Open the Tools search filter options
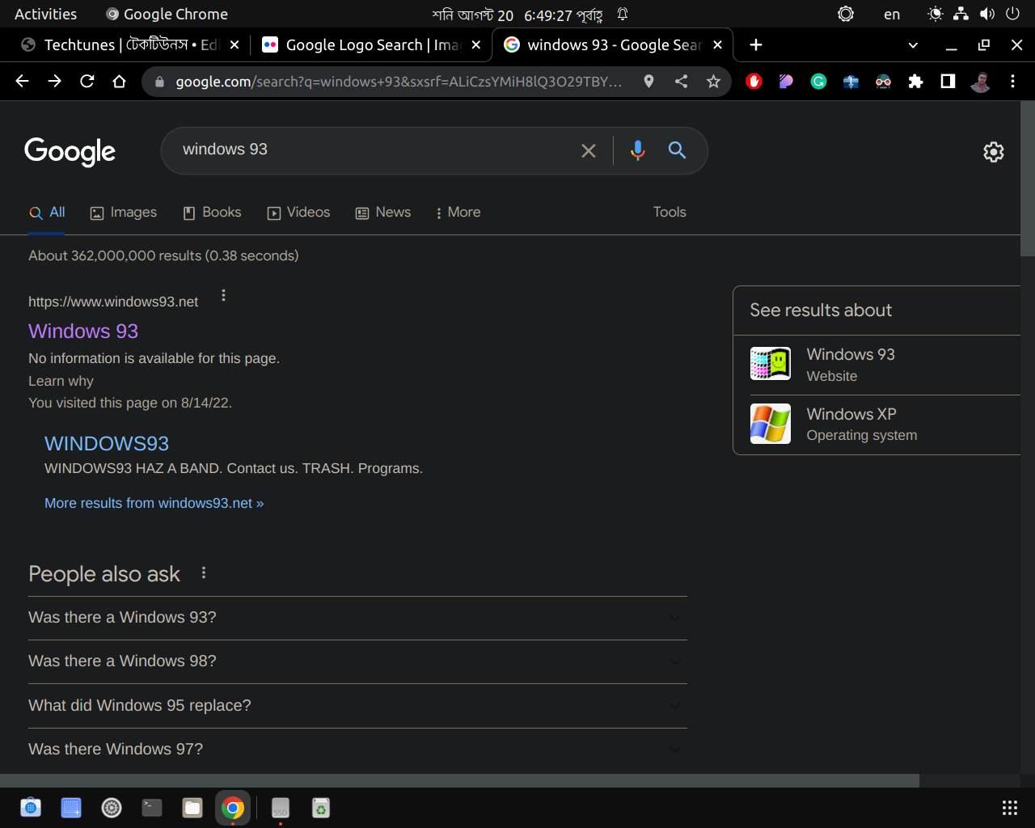Screen dimensions: 1035x828 tap(670, 212)
